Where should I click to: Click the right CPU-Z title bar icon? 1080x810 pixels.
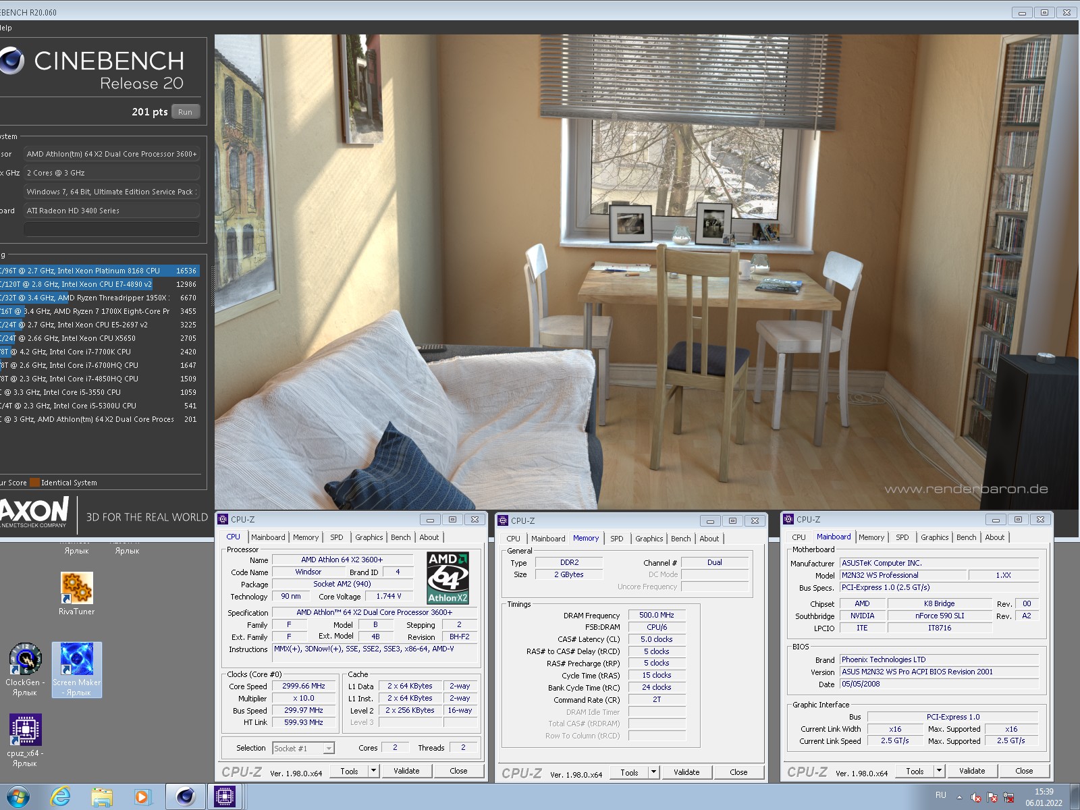788,519
